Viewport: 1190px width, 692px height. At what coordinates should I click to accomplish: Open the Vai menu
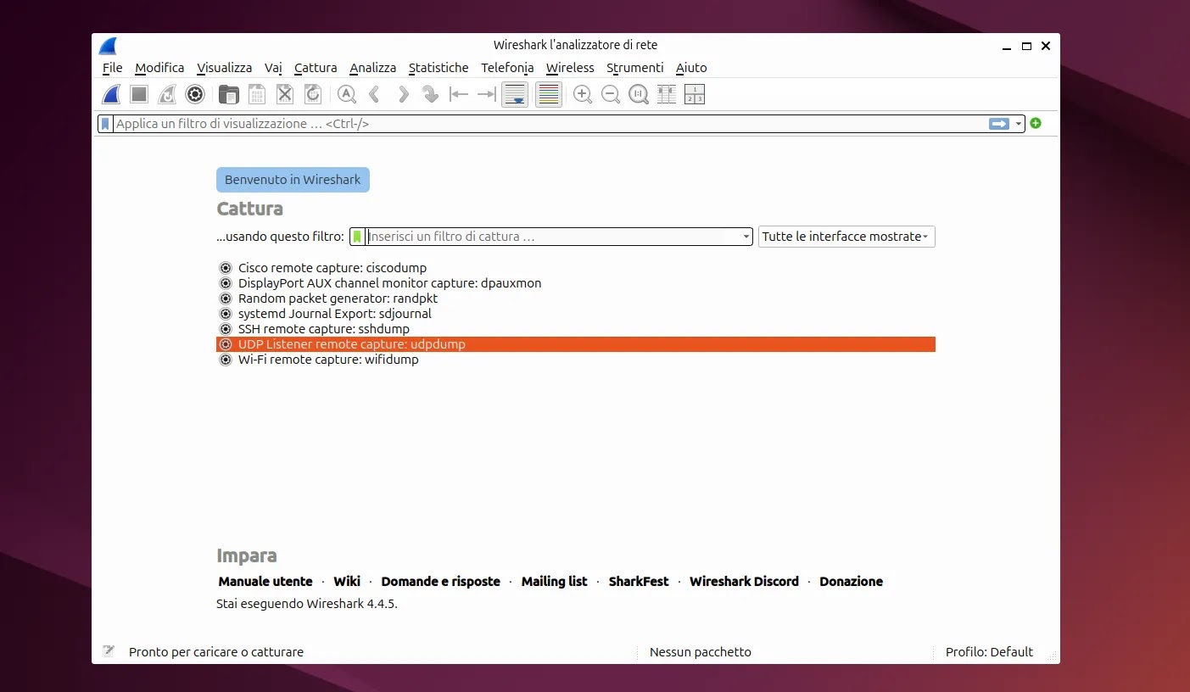[x=273, y=68]
